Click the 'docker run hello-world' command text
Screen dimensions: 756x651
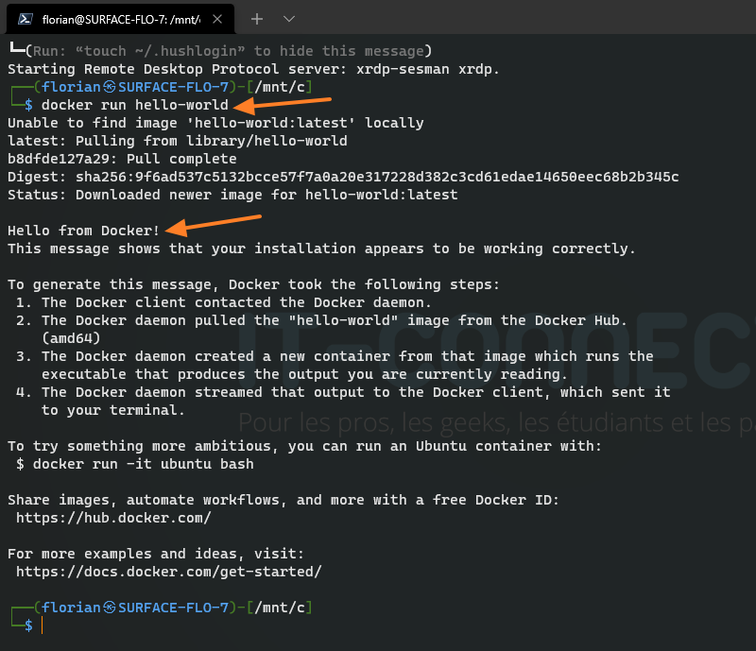135,105
